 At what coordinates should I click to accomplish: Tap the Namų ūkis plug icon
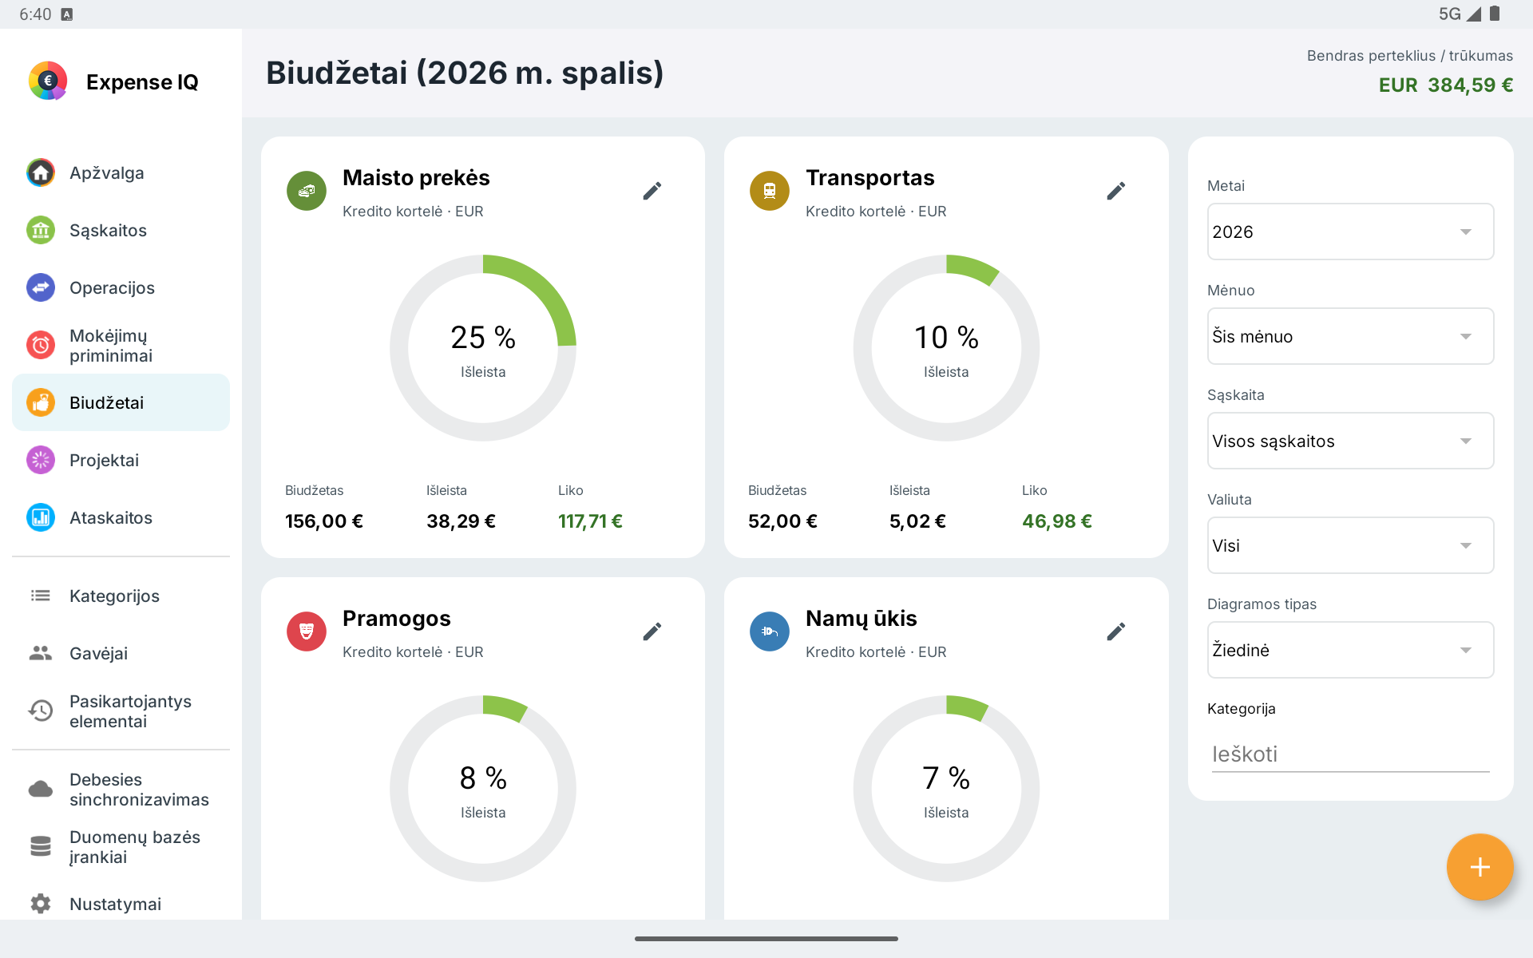click(x=770, y=631)
